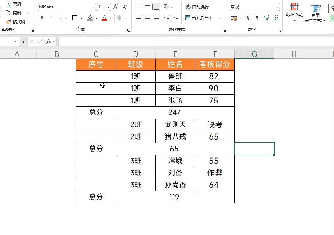Viewport: 334px width, 235px height.
Task: Toggle Bold formatting
Action: [x=42, y=18]
